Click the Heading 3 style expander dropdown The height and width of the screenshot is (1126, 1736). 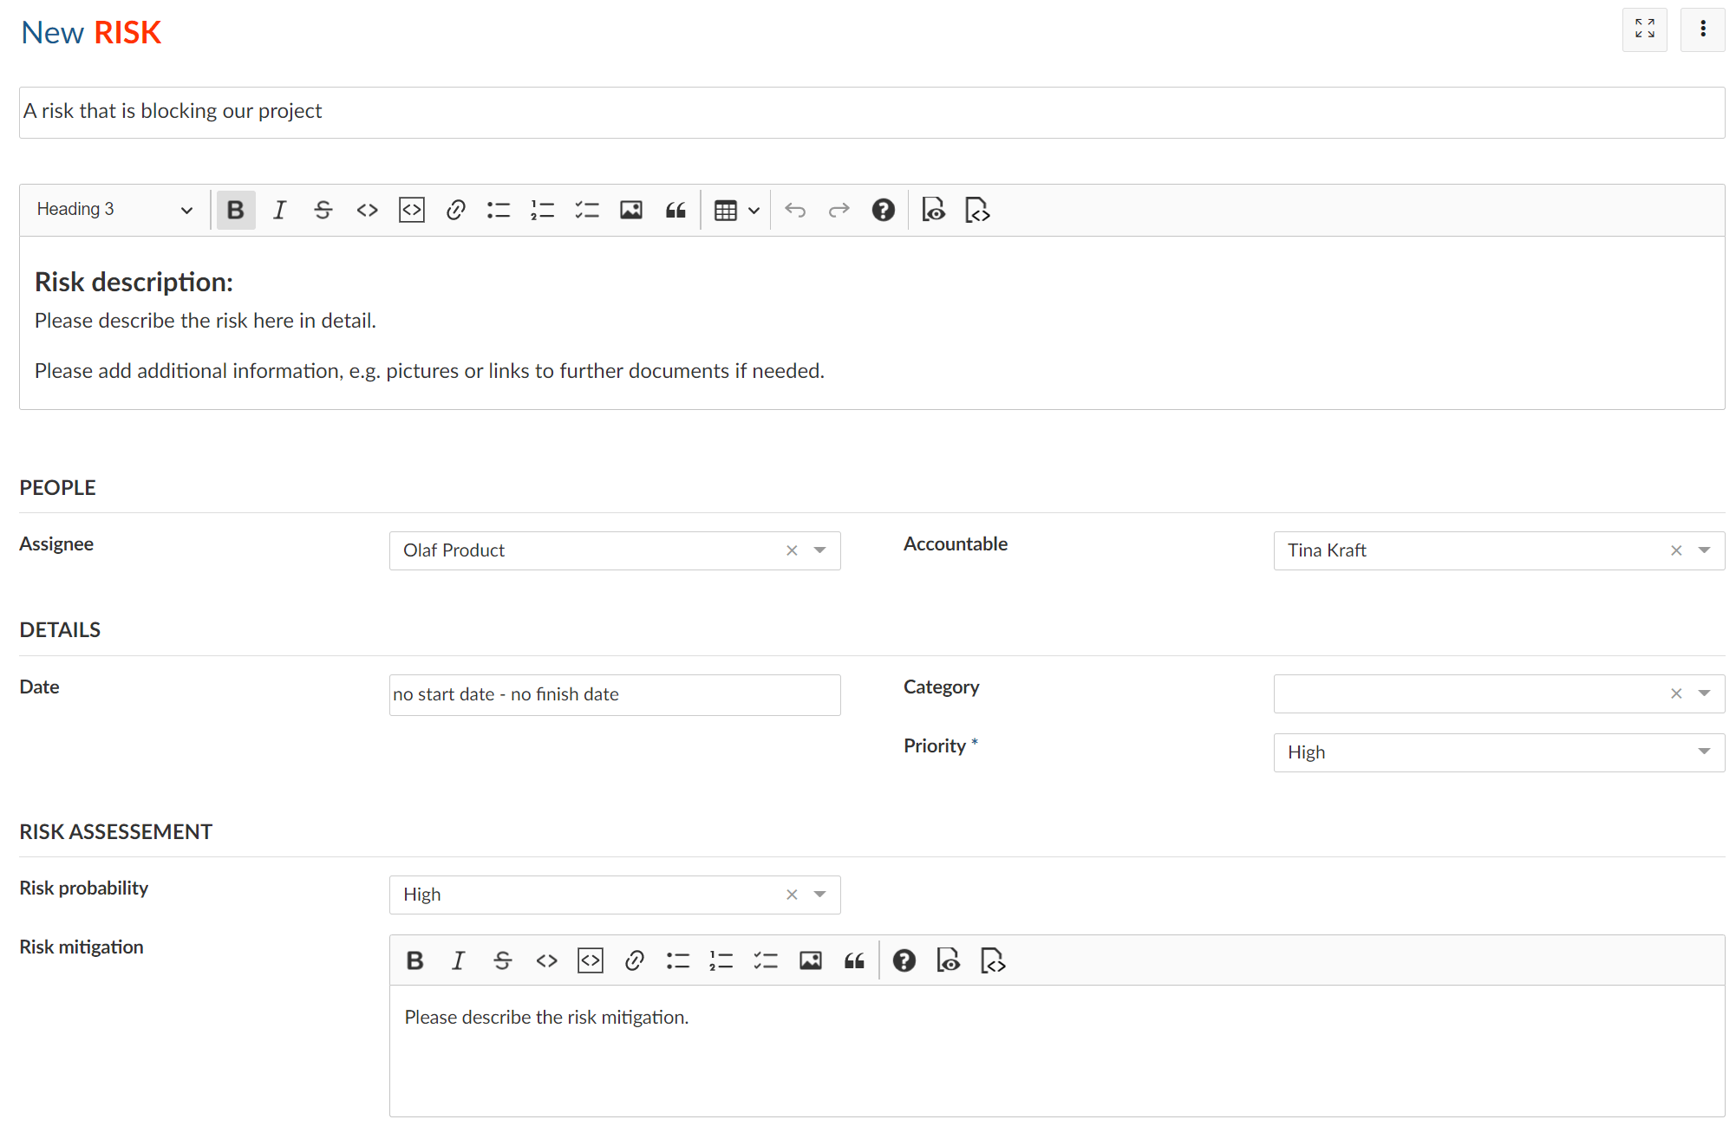[x=186, y=210]
